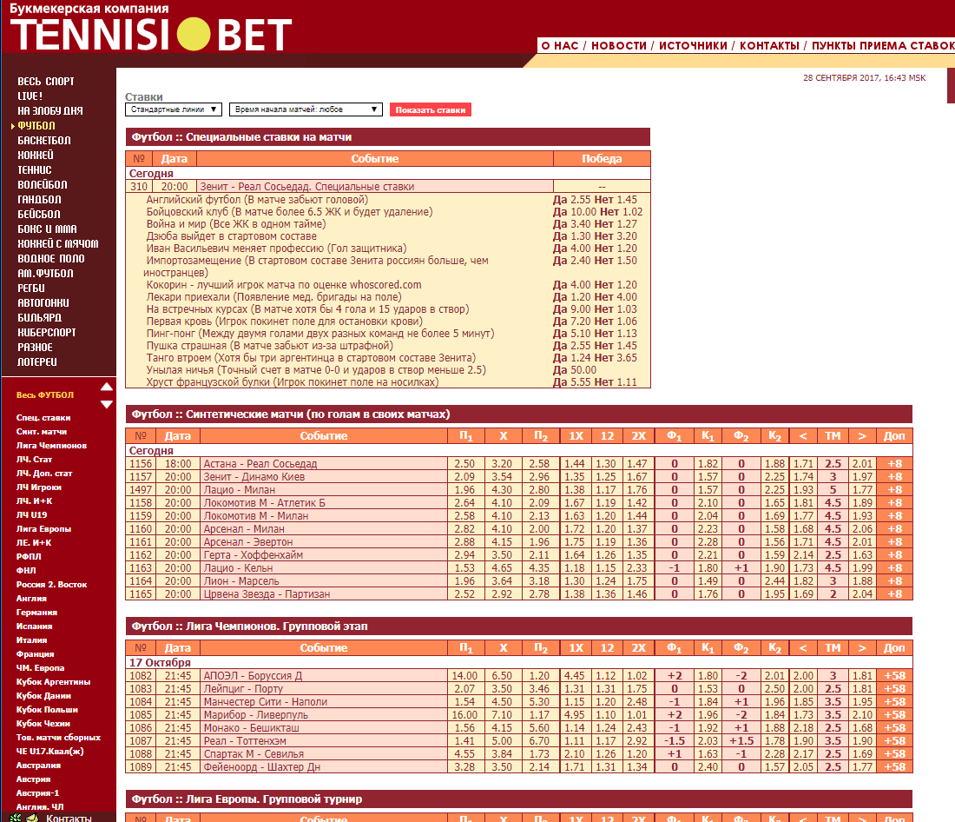Viewport: 955px width, 822px height.
Task: Open Лига Чемпионов sidebar link
Action: point(51,446)
